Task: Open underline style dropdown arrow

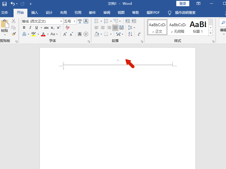Action: click(41, 28)
